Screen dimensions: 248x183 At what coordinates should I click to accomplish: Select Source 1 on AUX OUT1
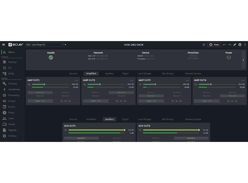81,138
